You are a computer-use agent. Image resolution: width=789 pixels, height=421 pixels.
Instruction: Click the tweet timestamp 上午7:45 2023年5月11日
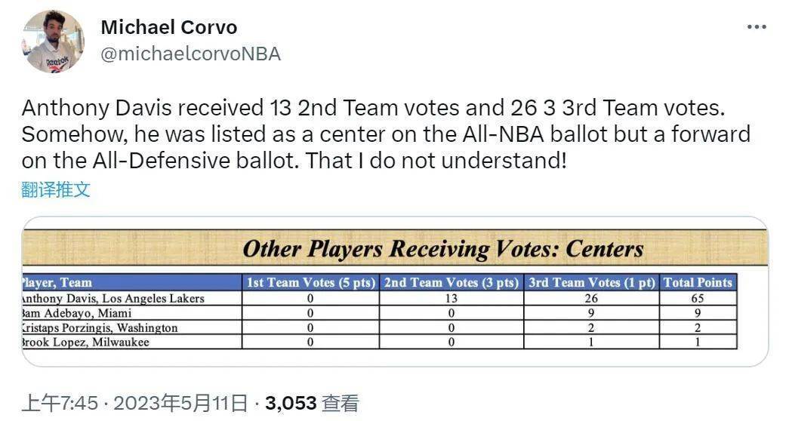[135, 403]
